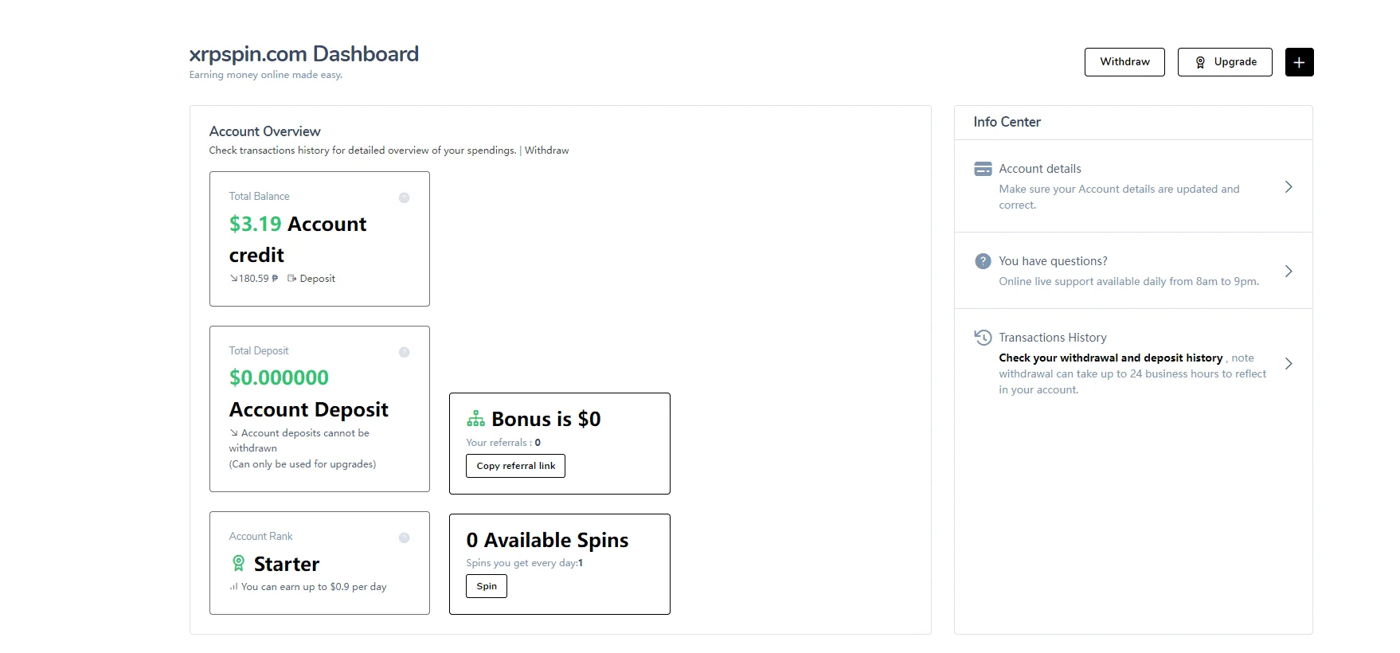Click the credit card icon for Account details
Viewport: 1400px width, 653px height.
click(x=984, y=169)
